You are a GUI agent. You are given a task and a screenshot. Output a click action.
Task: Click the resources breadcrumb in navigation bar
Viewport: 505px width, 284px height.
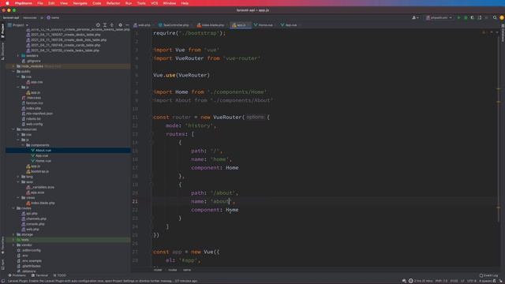[x=30, y=17]
